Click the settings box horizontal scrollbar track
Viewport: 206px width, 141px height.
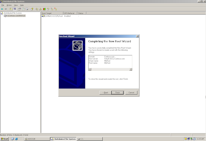pyautogui.click(x=110, y=69)
